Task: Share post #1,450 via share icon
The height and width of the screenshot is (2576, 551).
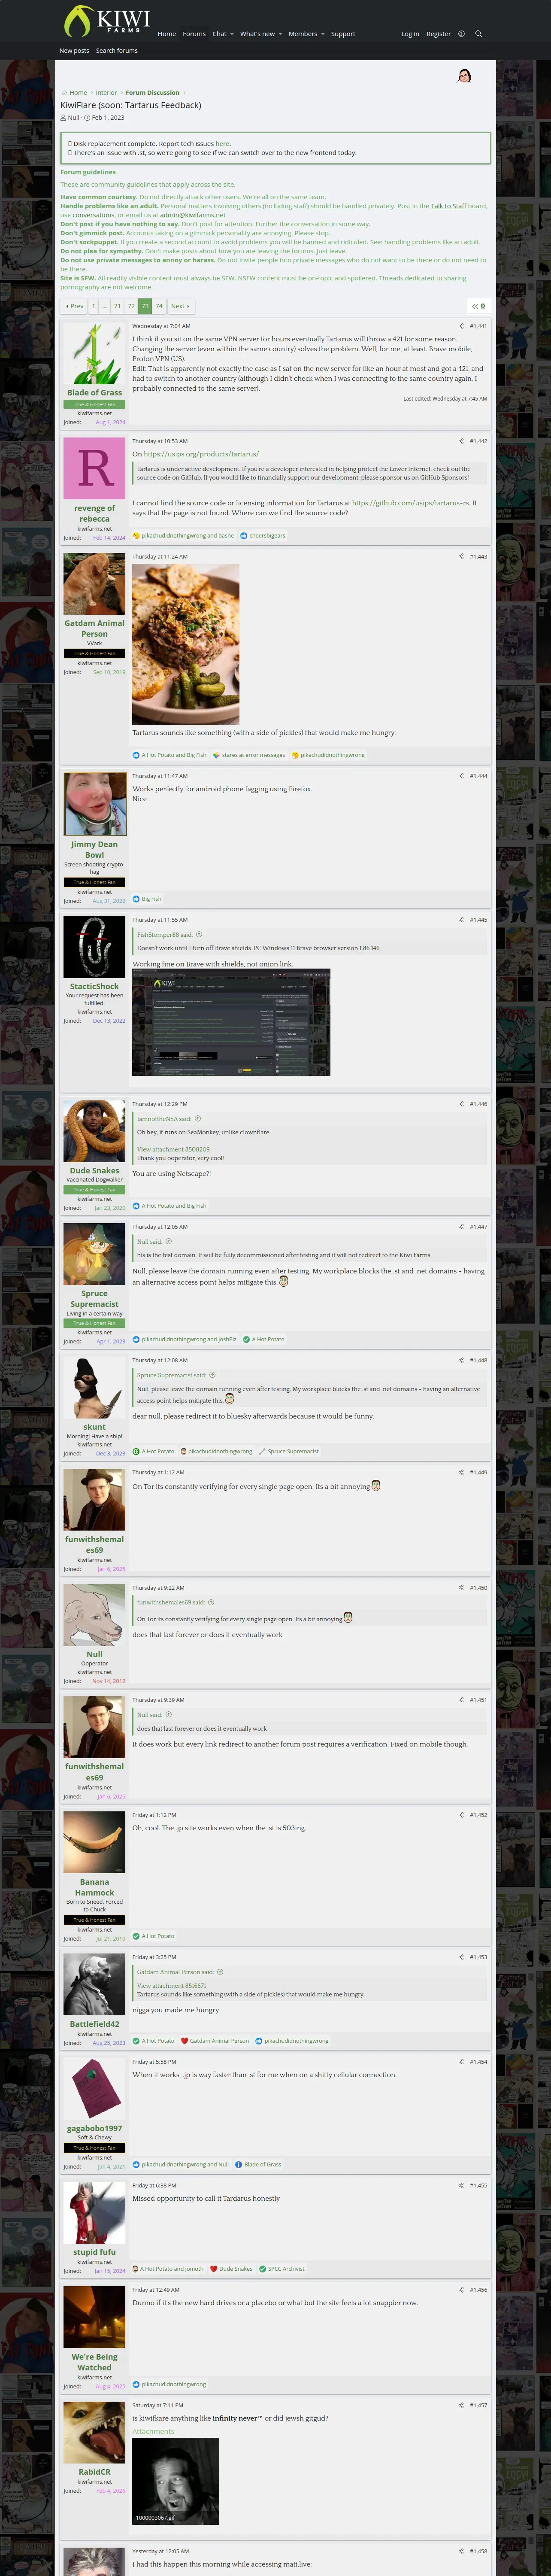Action: 461,1588
